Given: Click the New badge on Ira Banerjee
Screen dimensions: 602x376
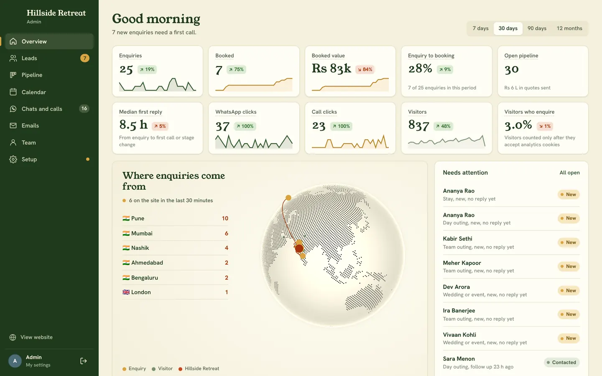Looking at the screenshot, I should 569,314.
